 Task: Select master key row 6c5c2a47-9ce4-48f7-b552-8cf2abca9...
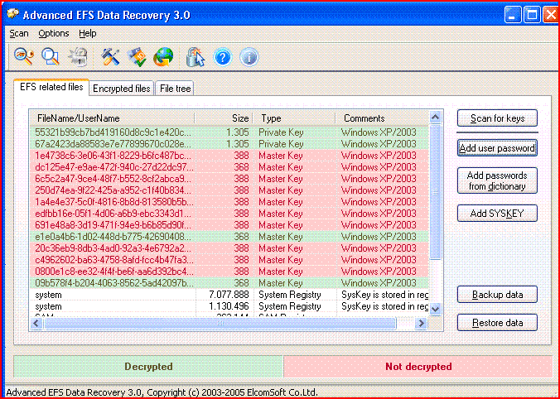point(229,179)
